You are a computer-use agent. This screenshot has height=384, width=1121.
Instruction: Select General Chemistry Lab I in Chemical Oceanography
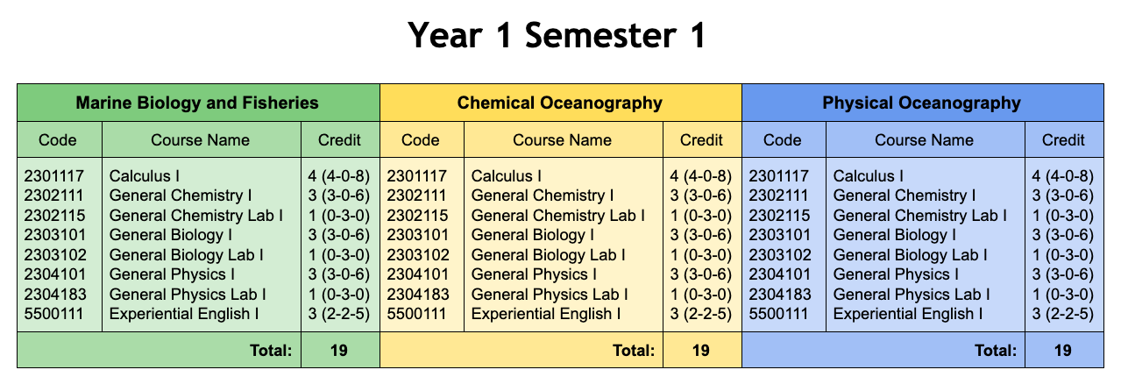tap(558, 216)
